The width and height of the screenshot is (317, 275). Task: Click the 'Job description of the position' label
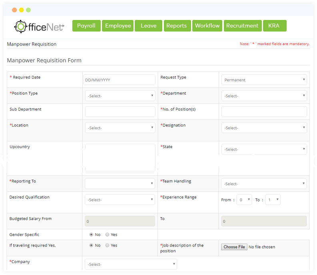click(182, 248)
